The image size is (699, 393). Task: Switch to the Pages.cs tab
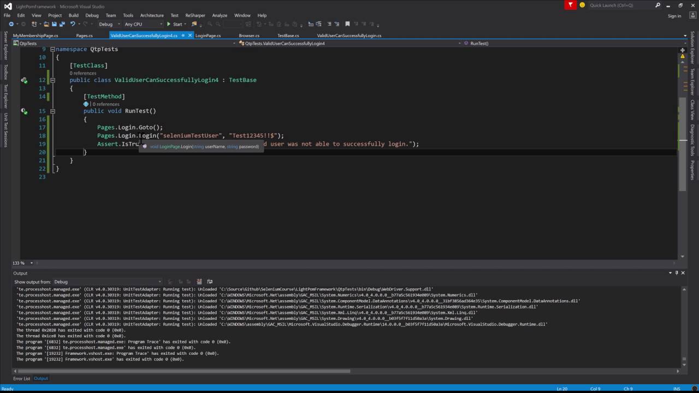pyautogui.click(x=84, y=35)
